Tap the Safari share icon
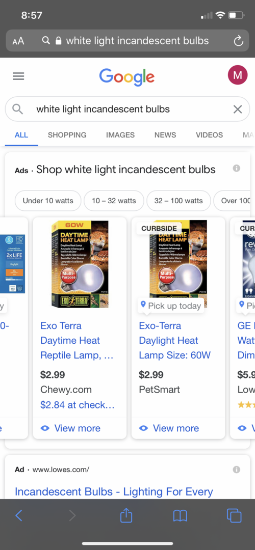Image resolution: width=255 pixels, height=550 pixels. click(x=126, y=515)
